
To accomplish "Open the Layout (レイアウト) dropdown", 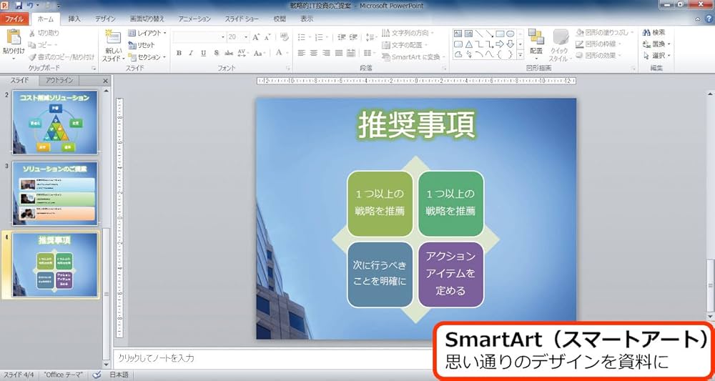I will click(147, 34).
